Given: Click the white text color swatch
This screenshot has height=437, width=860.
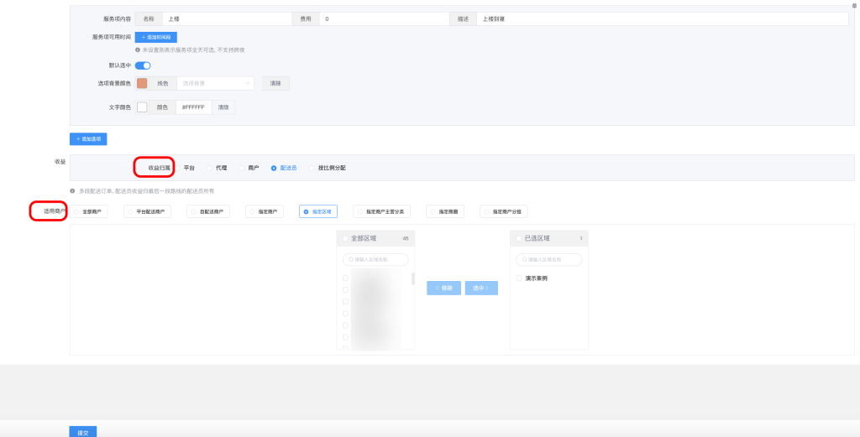Looking at the screenshot, I should point(142,107).
